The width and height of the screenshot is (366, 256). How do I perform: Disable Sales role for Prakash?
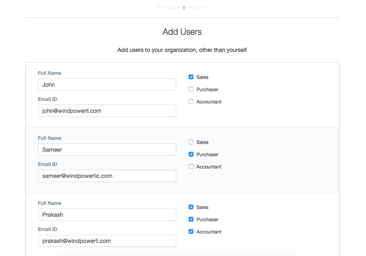click(x=191, y=207)
